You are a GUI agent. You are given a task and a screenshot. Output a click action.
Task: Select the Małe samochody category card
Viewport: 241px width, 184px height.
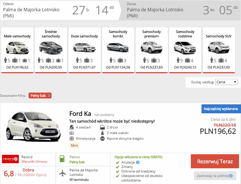(x=17, y=50)
